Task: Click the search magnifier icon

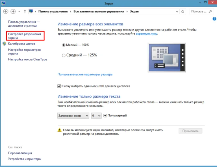Action: coord(210,12)
